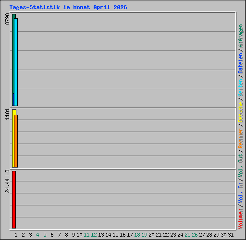Click the '8798' y-axis label
Screen dimensions: 246x240
coord(7,19)
